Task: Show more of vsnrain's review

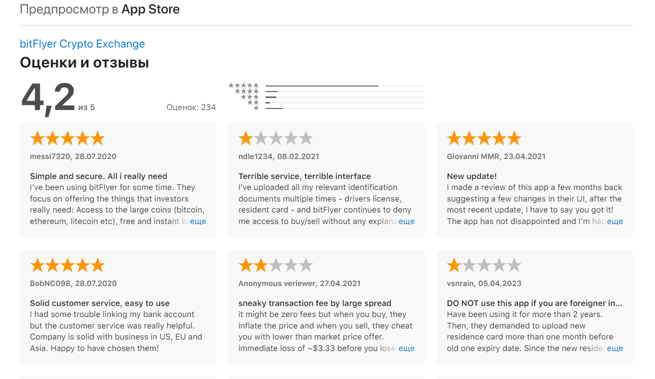Action: click(614, 348)
